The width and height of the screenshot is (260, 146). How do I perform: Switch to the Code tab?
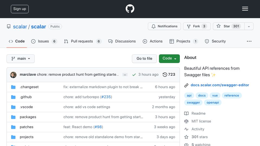pos(17,41)
